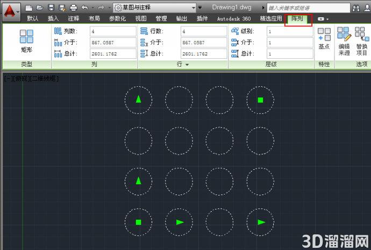Select the 替换项目 replace item tool

(361, 41)
